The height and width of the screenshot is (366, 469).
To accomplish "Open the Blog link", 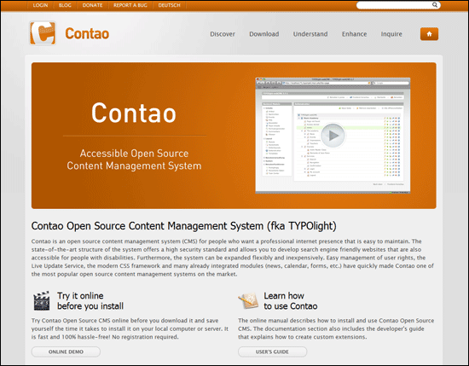I will (65, 5).
